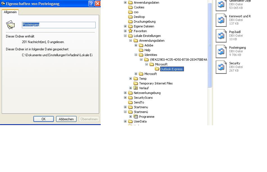
Task: Open the help question mark button
Action: (x=91, y=3)
